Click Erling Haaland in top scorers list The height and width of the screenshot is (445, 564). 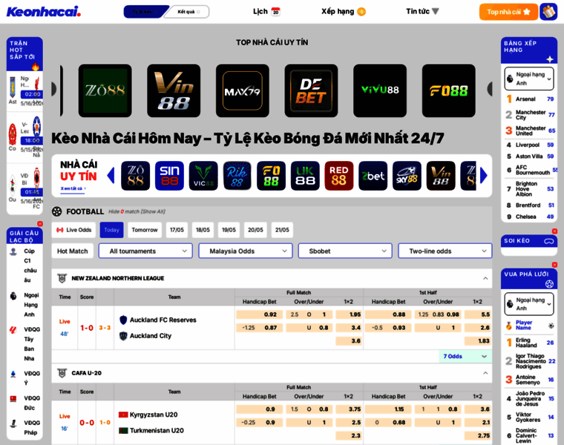pyautogui.click(x=526, y=343)
